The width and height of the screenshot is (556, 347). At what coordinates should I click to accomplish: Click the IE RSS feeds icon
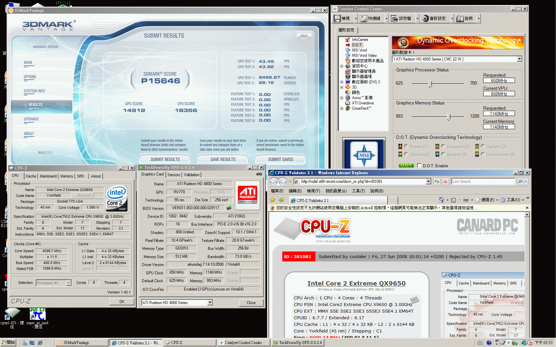453,200
